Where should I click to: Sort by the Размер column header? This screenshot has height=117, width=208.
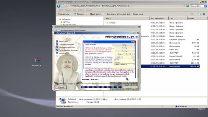[x=194, y=18]
